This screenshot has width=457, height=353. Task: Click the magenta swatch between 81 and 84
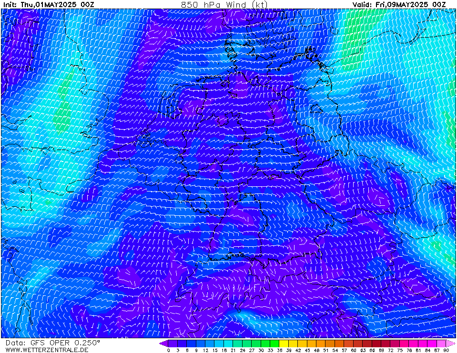click(x=423, y=343)
